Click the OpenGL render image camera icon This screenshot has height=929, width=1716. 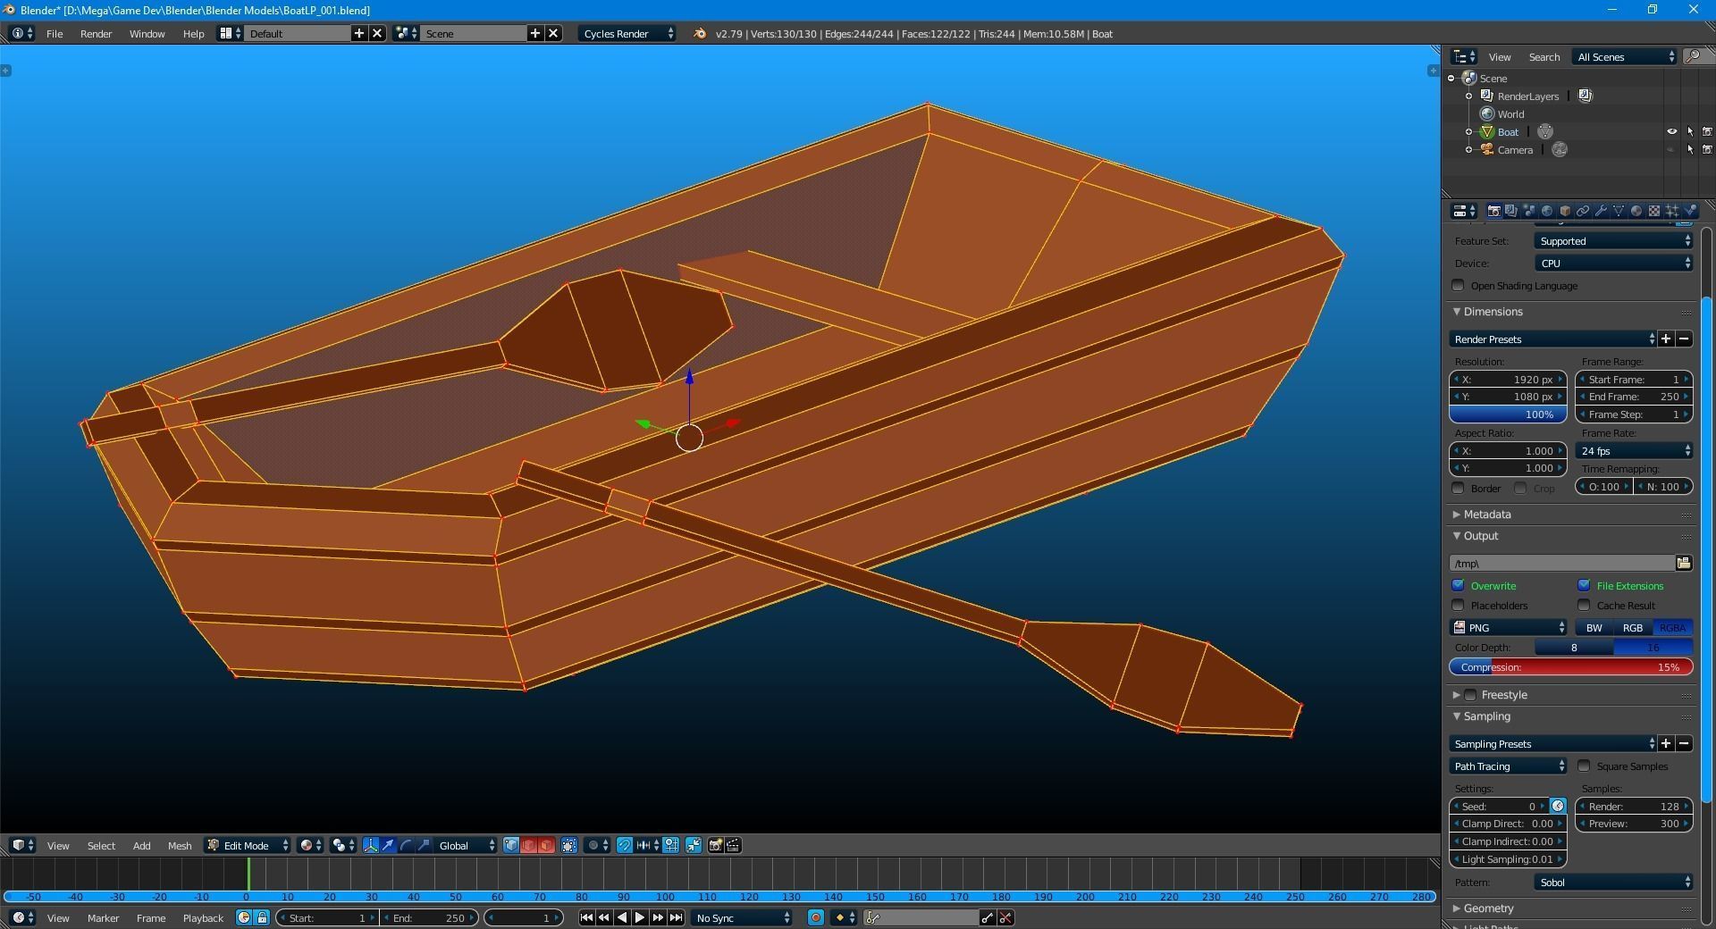coord(716,845)
